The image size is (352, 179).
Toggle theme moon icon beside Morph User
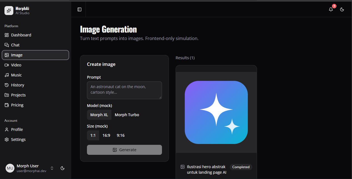pyautogui.click(x=63, y=168)
